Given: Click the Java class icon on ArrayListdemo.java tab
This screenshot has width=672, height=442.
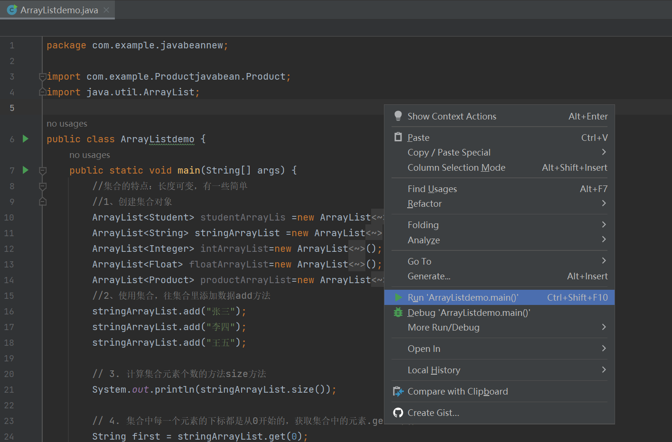Looking at the screenshot, I should 12,9.
